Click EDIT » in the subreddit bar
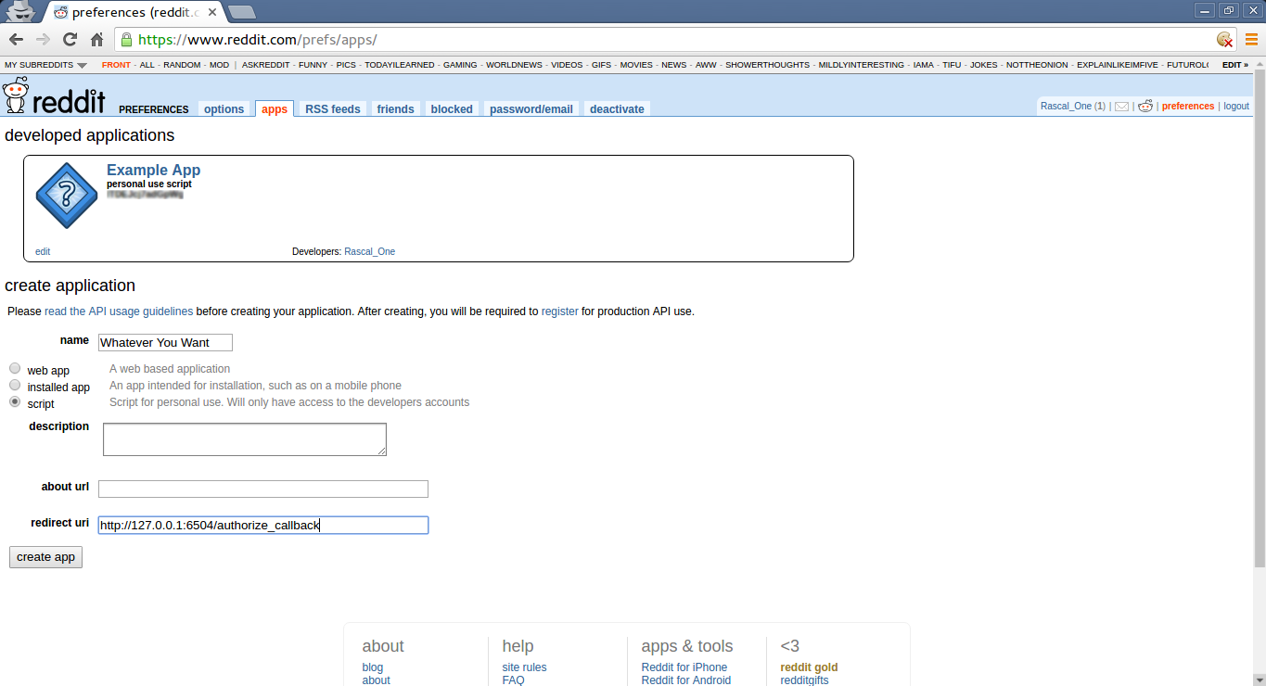 pyautogui.click(x=1235, y=65)
